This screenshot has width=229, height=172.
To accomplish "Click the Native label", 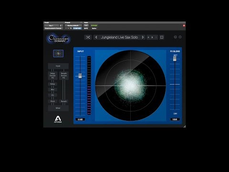I will coord(94,28).
